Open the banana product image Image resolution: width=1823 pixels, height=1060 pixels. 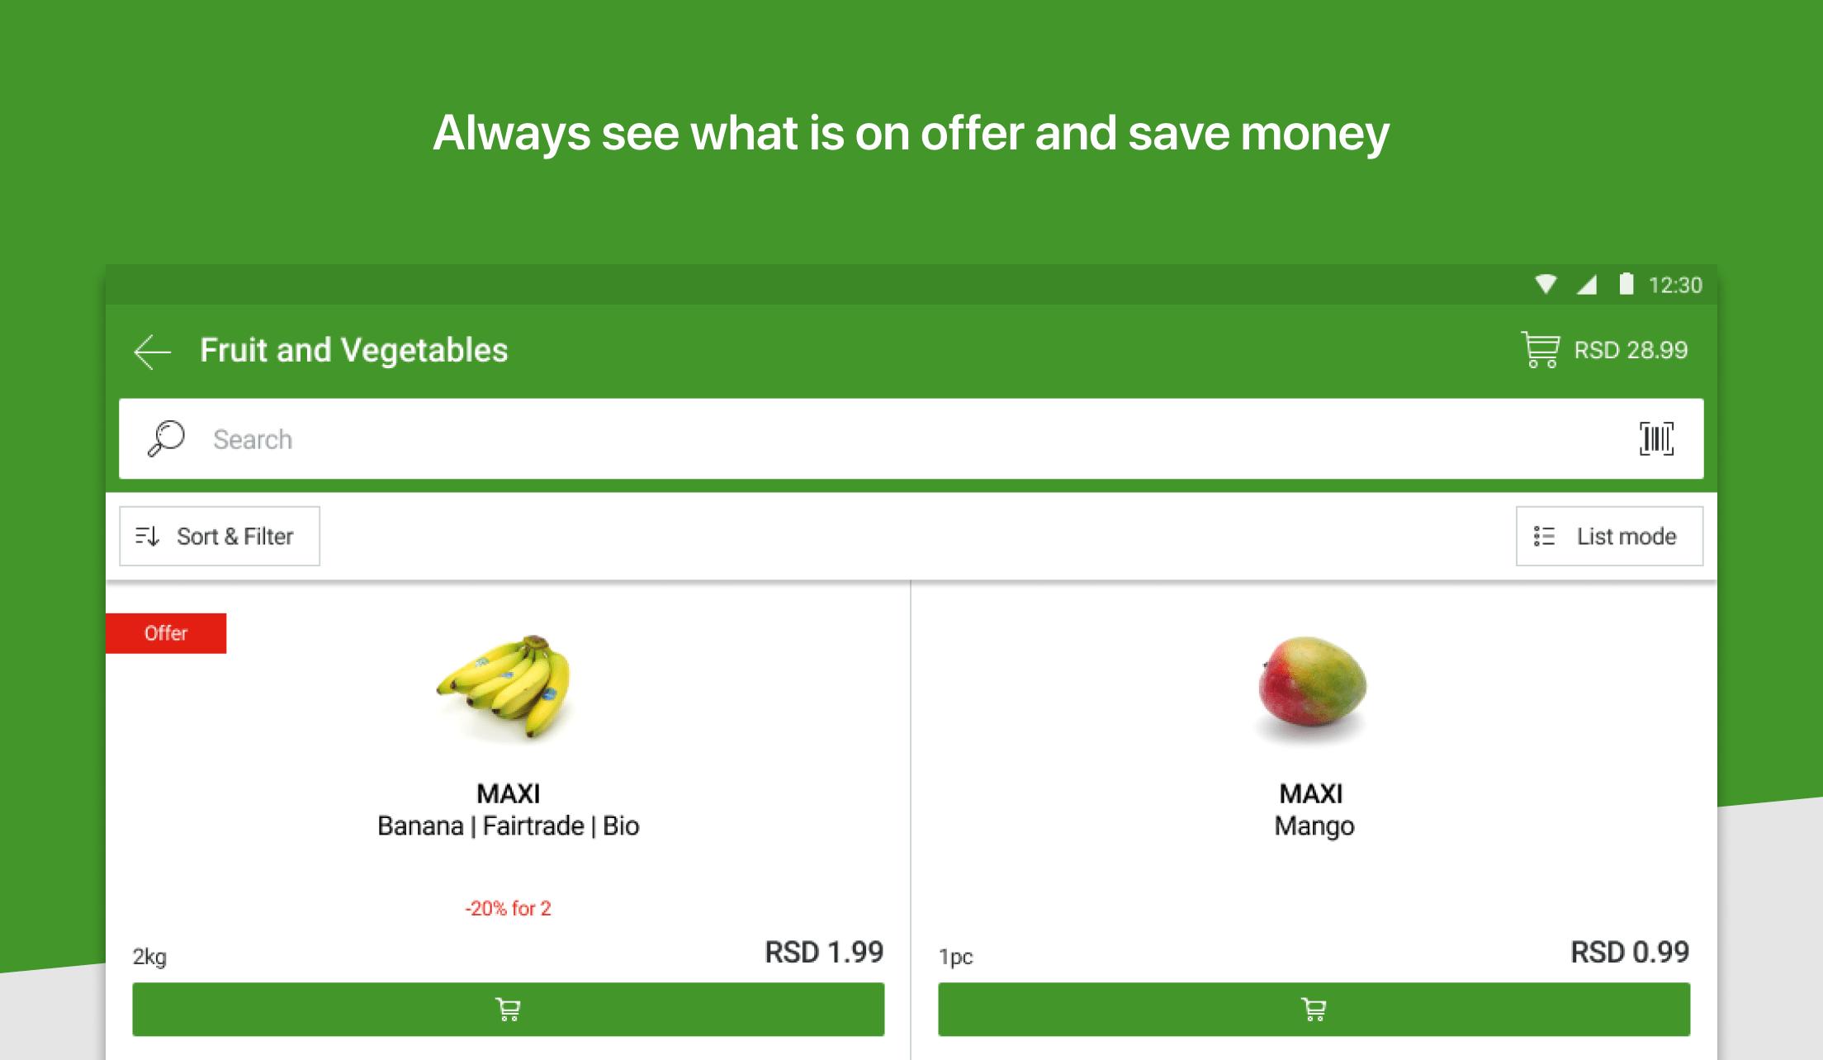tap(505, 687)
